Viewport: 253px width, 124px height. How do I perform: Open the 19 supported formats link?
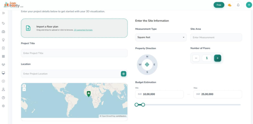pos(83,30)
